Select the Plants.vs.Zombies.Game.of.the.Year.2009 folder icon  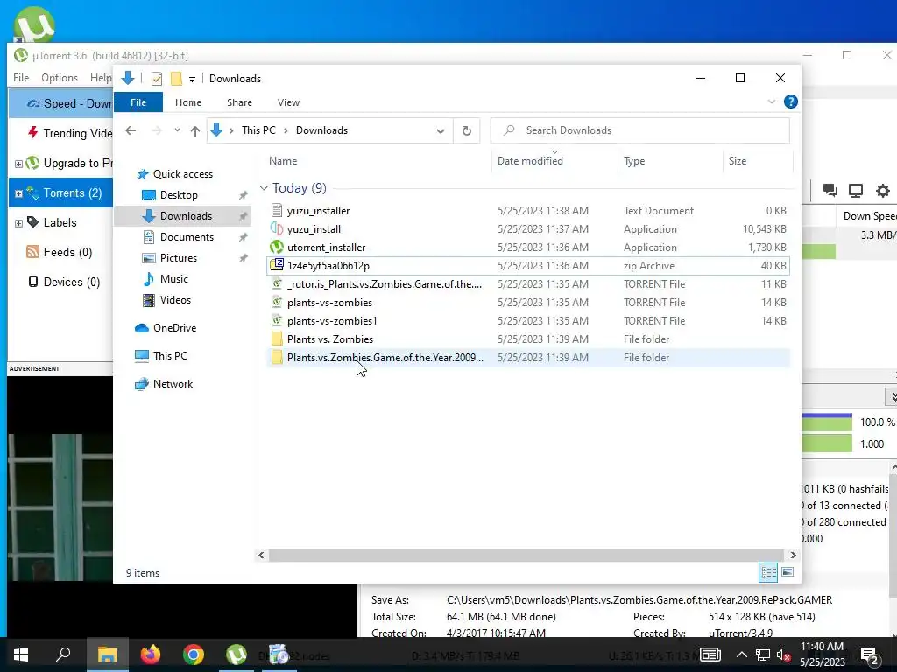point(277,357)
